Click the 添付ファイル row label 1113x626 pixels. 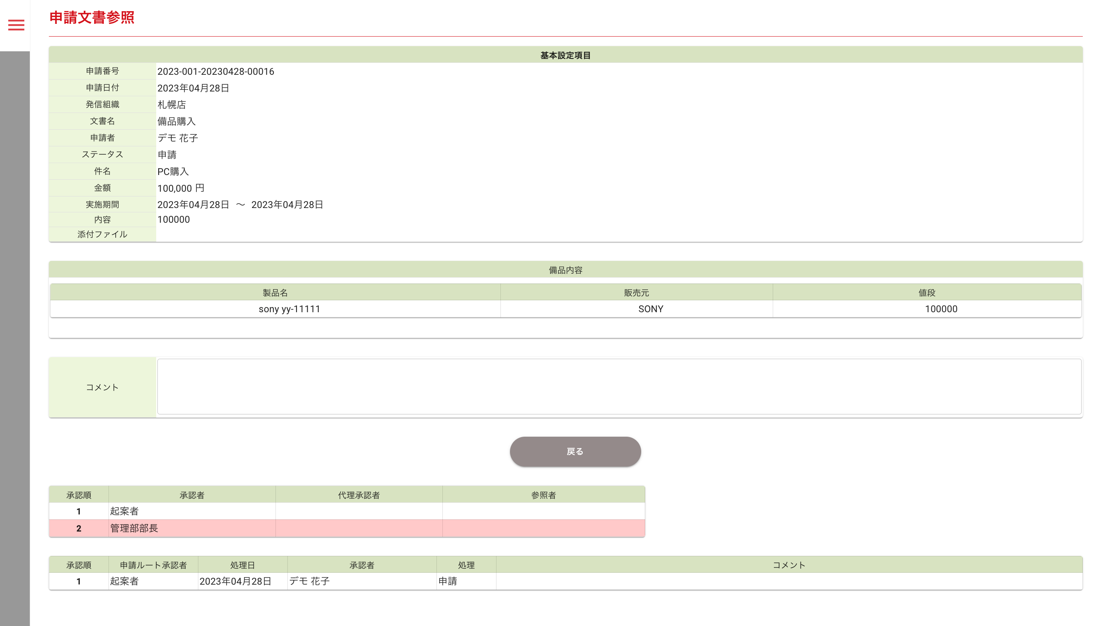coord(102,234)
